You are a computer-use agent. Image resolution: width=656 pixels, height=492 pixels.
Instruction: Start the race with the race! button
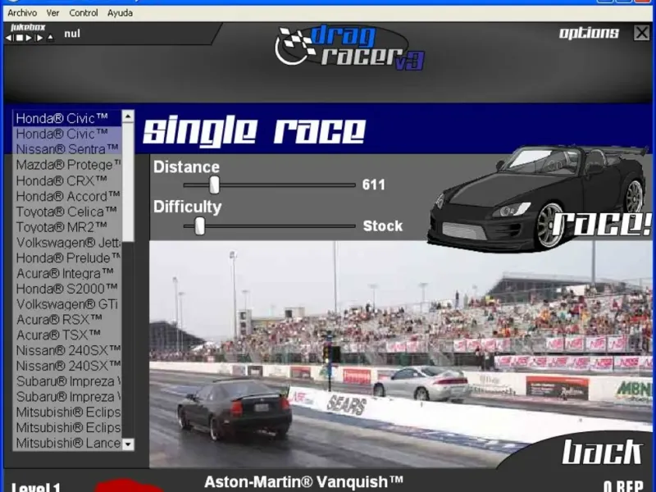point(602,224)
